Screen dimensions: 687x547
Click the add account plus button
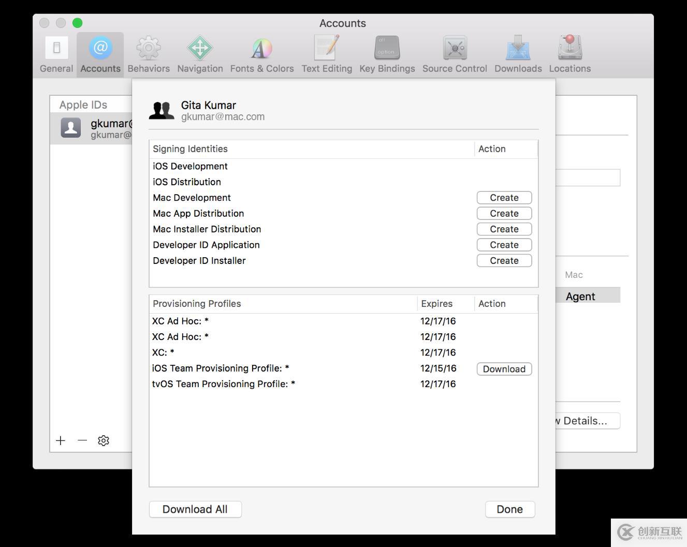pos(61,440)
